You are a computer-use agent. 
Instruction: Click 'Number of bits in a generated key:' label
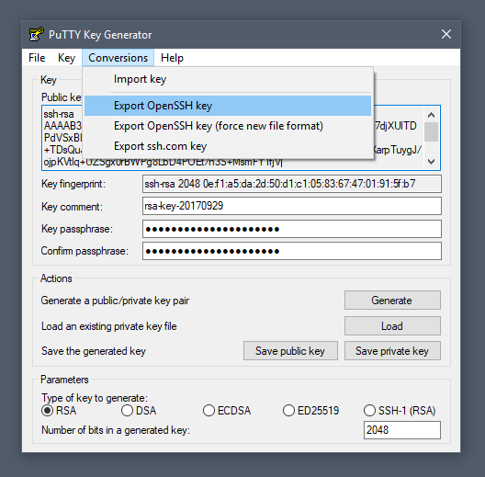tap(116, 430)
